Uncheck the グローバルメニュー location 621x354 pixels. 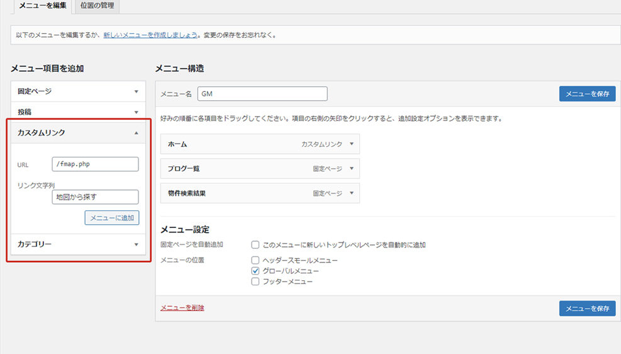[x=255, y=271]
